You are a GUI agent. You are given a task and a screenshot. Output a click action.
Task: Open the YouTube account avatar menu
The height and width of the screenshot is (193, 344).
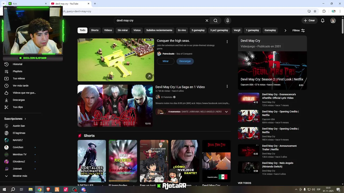[x=333, y=21]
